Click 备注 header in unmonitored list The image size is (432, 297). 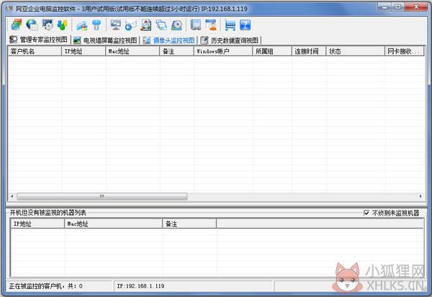coord(189,223)
